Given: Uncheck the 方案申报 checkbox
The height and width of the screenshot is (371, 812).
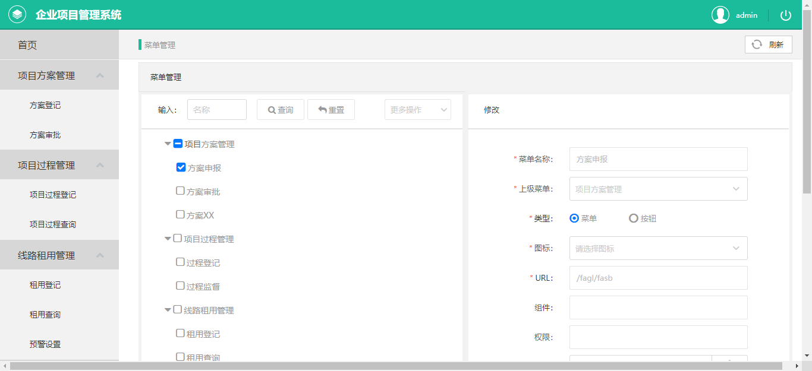Looking at the screenshot, I should [181, 167].
